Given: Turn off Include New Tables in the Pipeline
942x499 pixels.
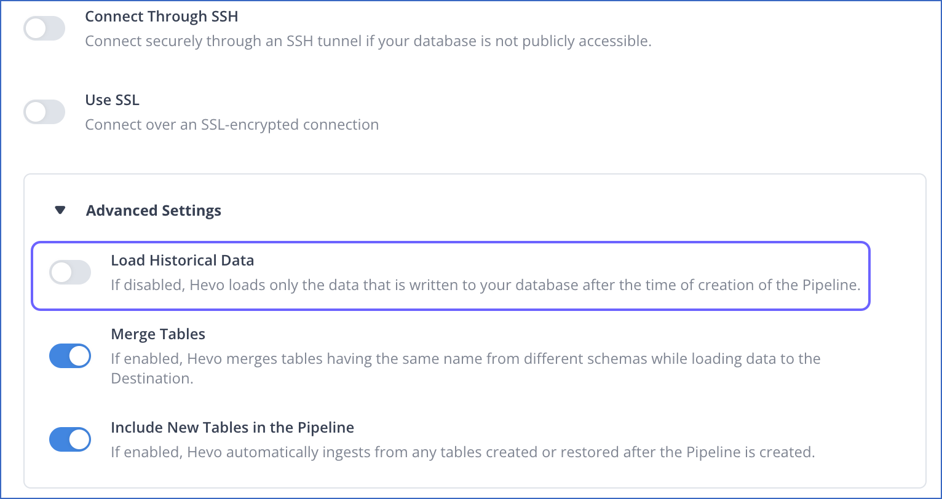Looking at the screenshot, I should click(70, 439).
